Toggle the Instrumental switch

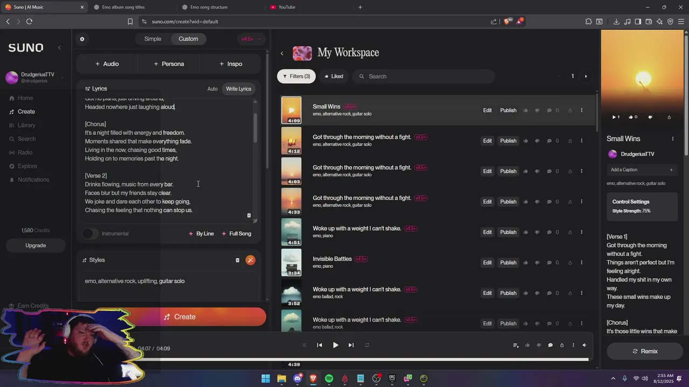pos(90,233)
